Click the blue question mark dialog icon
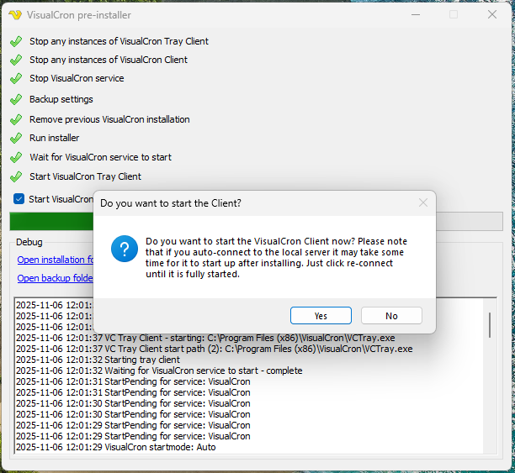This screenshot has width=515, height=473. (x=125, y=249)
